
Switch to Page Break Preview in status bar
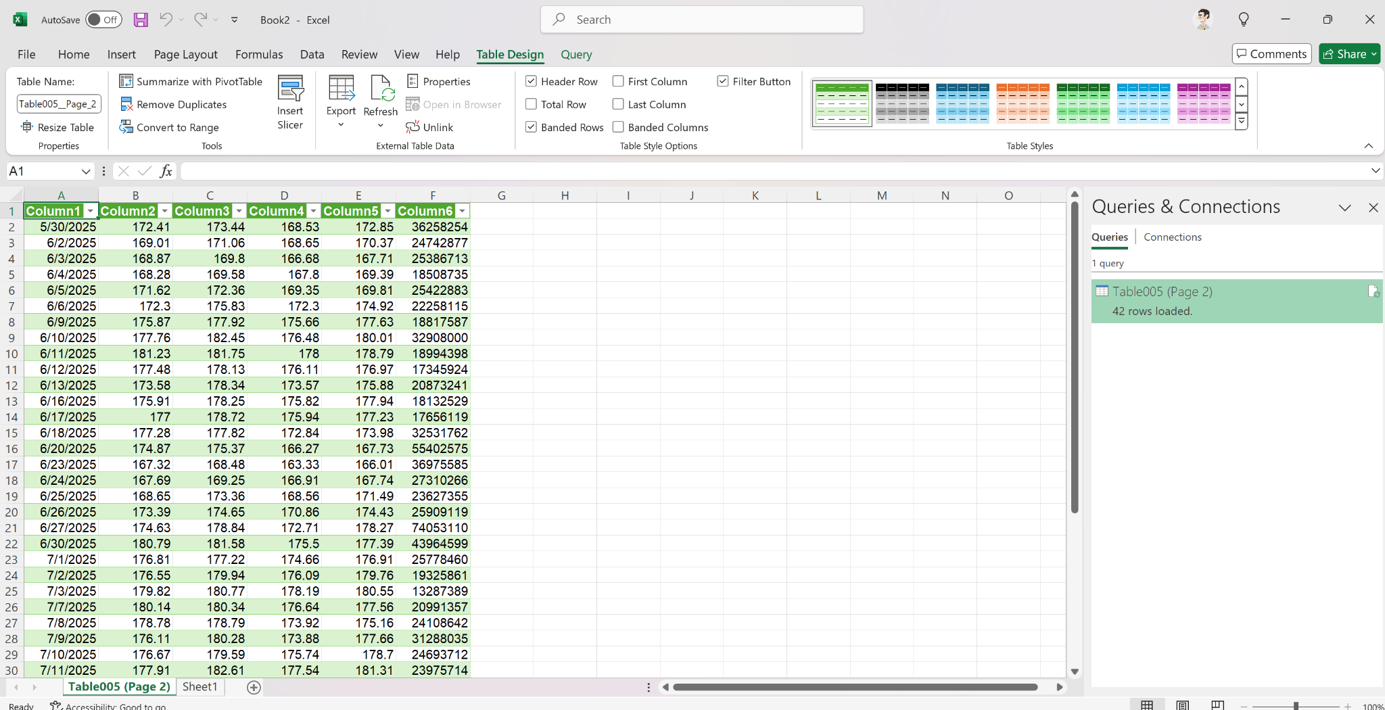tap(1217, 705)
